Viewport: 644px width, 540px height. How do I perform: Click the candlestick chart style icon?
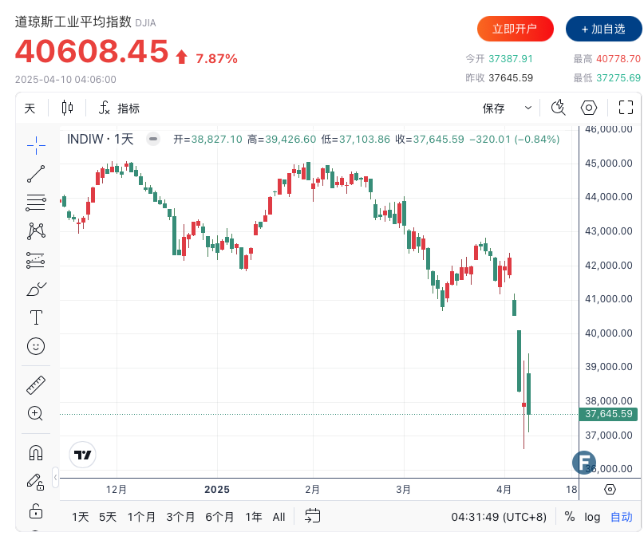pos(67,108)
